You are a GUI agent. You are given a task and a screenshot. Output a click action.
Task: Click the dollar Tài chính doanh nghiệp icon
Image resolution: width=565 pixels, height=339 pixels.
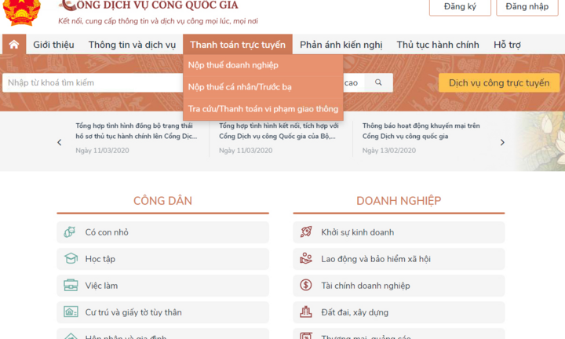pos(306,285)
